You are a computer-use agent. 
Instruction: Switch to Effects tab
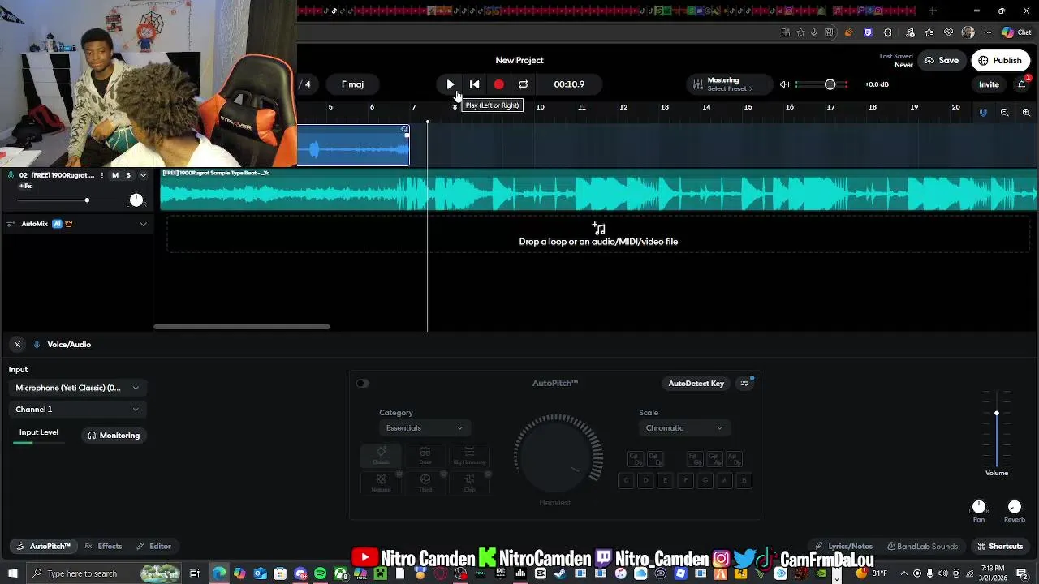[x=103, y=547]
